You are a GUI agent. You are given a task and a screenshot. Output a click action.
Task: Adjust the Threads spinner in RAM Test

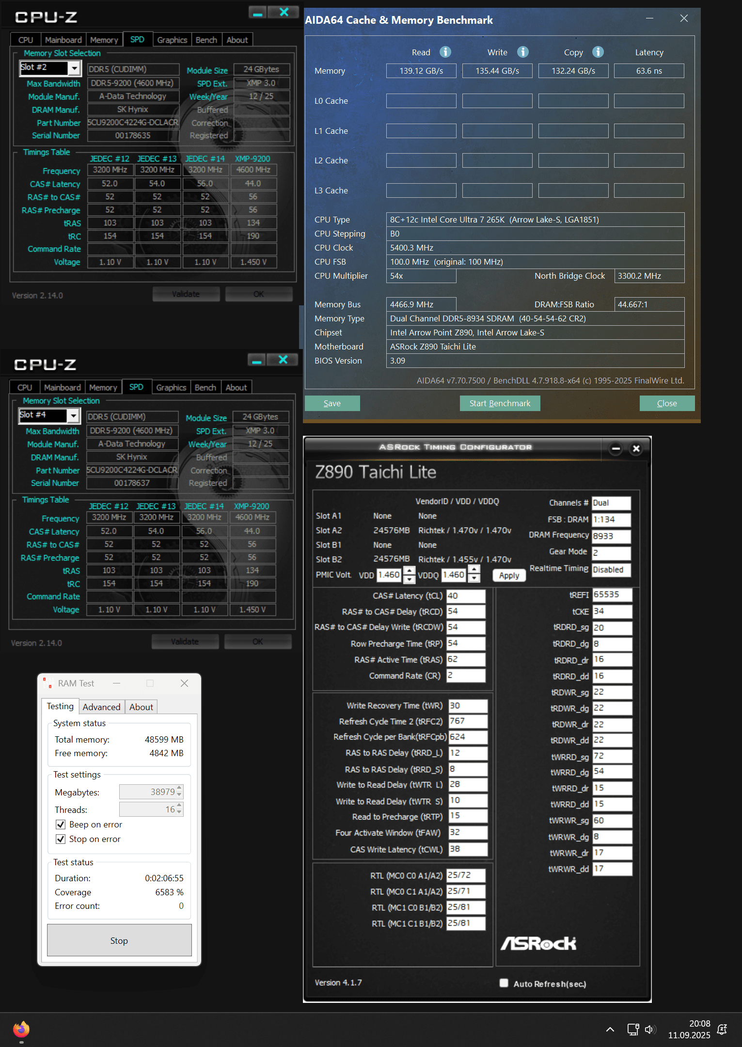[179, 809]
